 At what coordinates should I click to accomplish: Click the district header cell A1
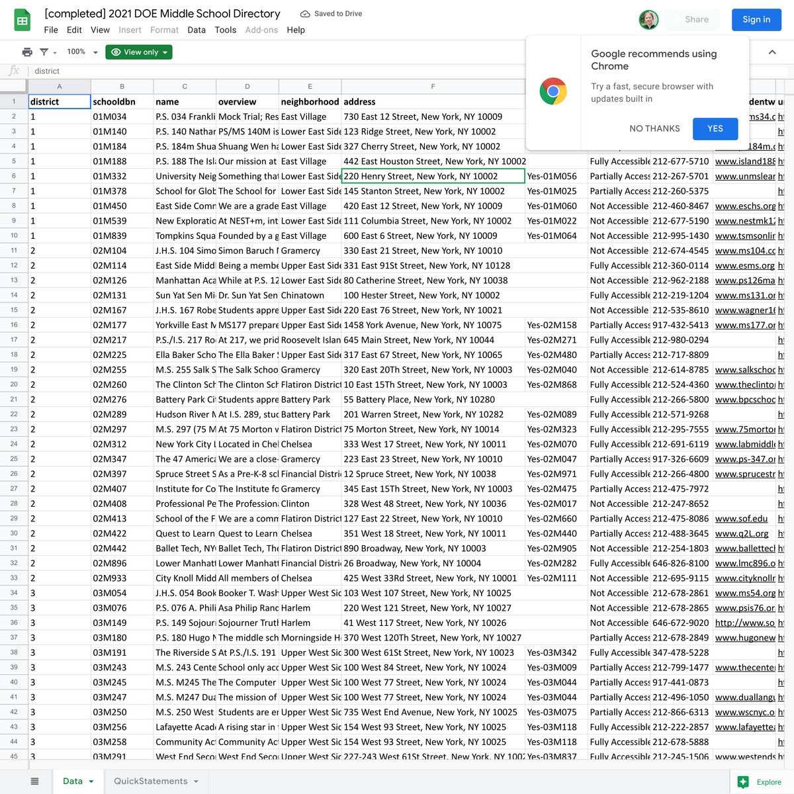click(x=60, y=102)
